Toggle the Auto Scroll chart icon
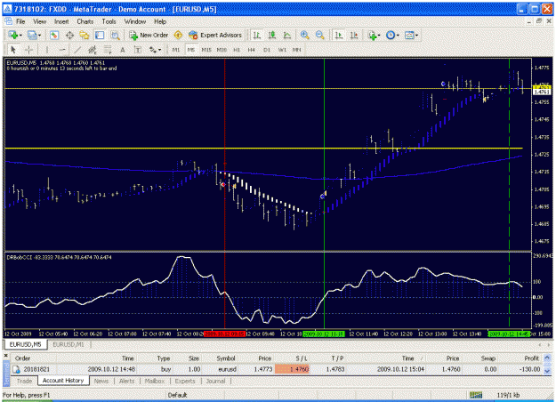The width and height of the screenshot is (556, 402). (339, 35)
